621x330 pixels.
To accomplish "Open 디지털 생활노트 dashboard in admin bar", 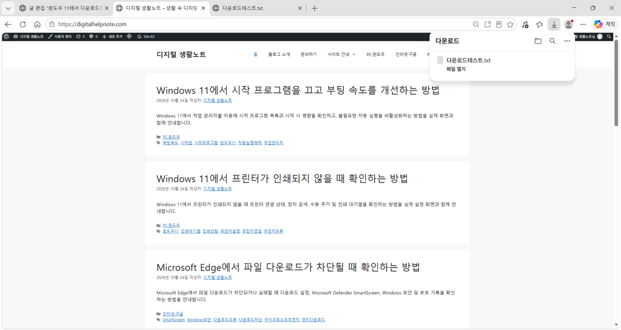I will [x=28, y=36].
